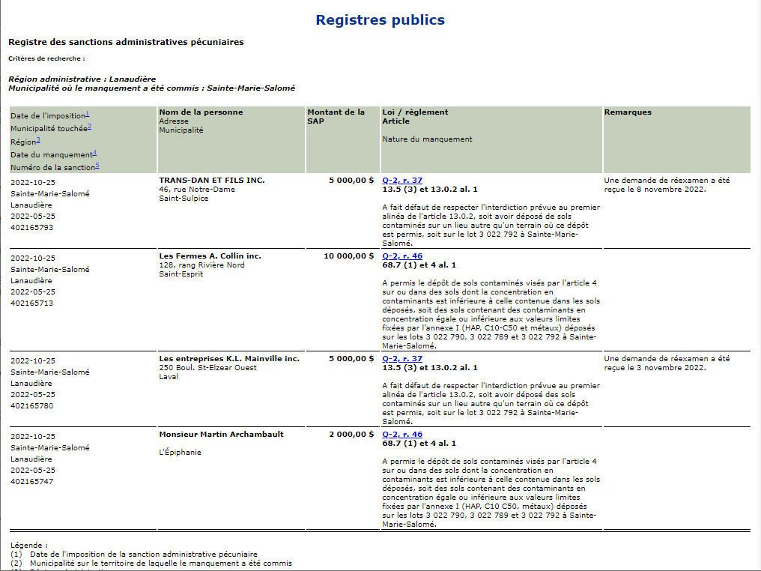Select sanction number 402165713
761x571 pixels.
point(32,303)
